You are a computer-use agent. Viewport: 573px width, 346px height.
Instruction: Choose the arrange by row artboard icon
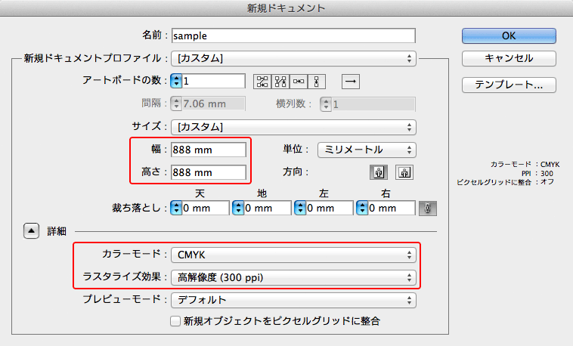point(300,81)
